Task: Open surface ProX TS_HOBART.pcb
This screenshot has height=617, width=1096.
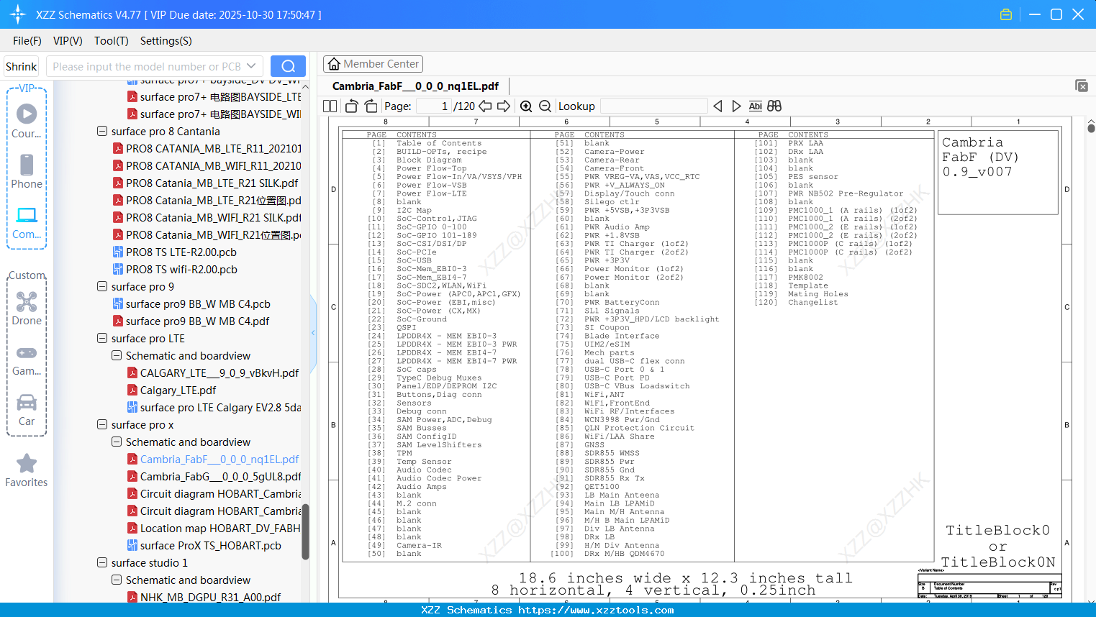Action: [x=204, y=546]
